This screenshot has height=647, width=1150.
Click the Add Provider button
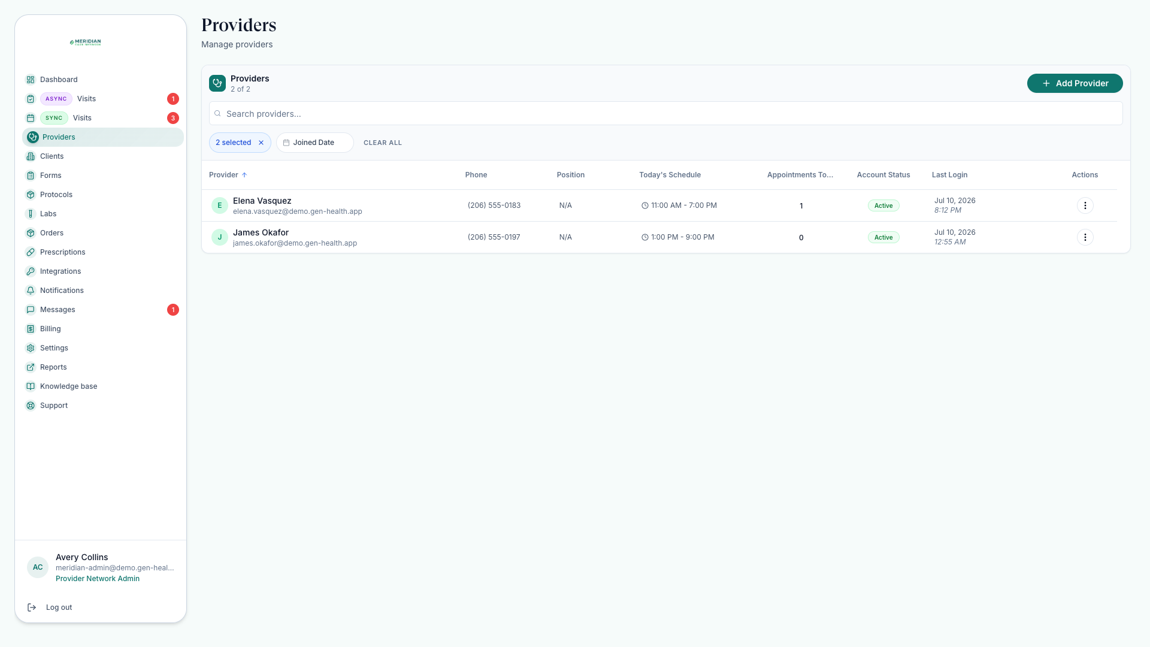tap(1075, 83)
